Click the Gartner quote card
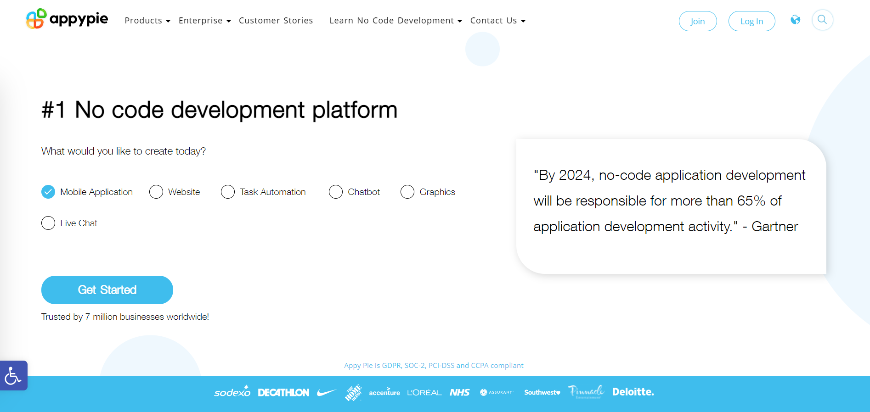Screen dimensions: 870x412 pyautogui.click(x=671, y=206)
